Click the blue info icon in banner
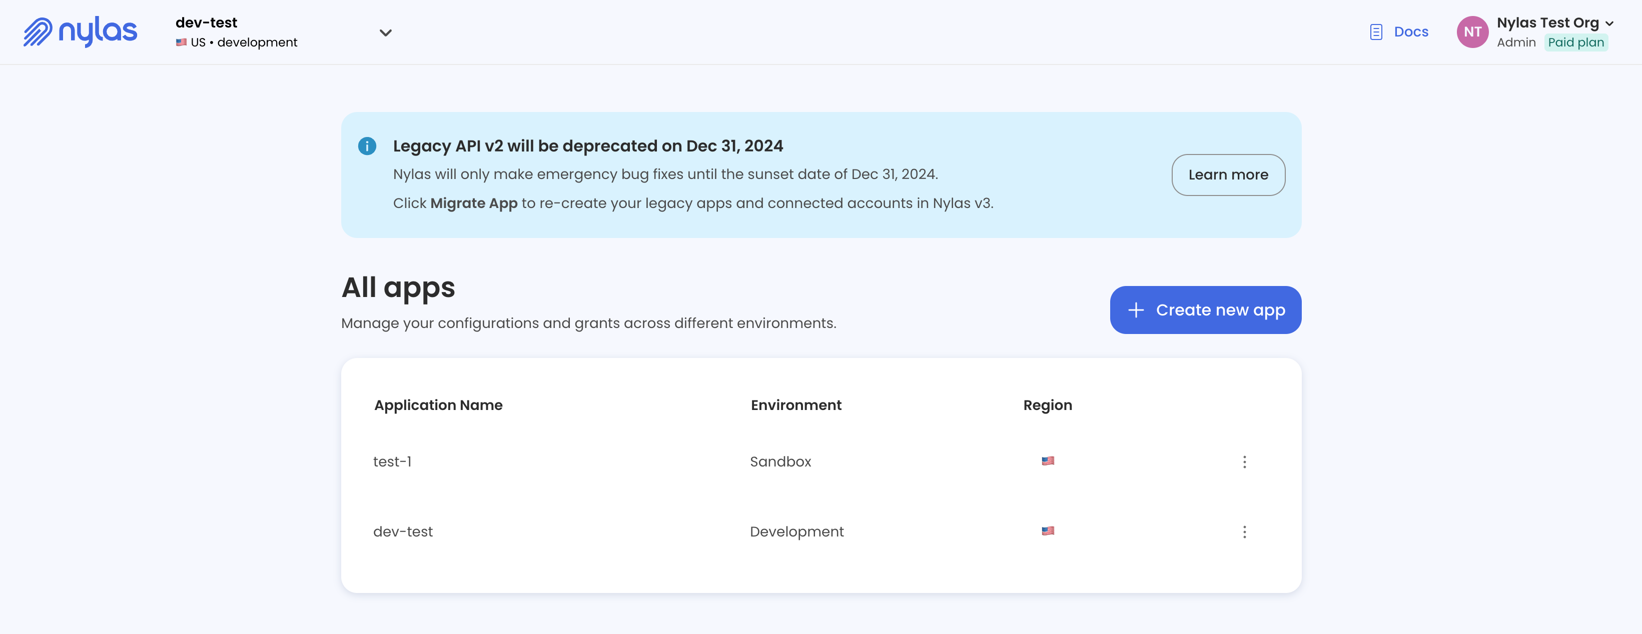1642x634 pixels. 367,146
